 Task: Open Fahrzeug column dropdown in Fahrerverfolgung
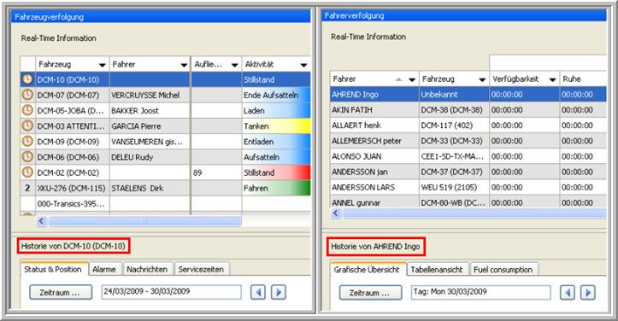tap(482, 79)
